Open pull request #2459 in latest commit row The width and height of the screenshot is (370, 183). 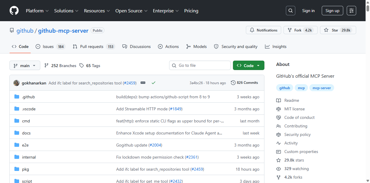(x=130, y=83)
